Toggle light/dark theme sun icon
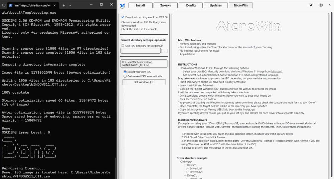This screenshot has width=334, height=179. (x=311, y=5)
